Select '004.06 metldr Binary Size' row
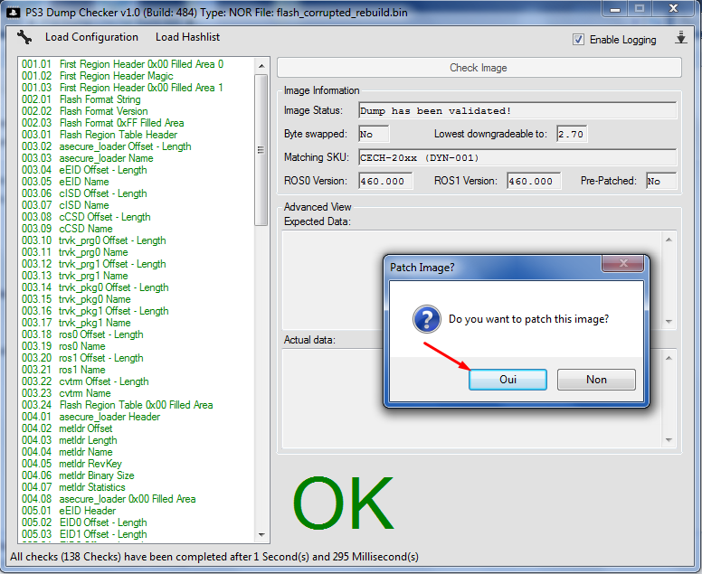Viewport: 702px width, 574px height. [78, 475]
